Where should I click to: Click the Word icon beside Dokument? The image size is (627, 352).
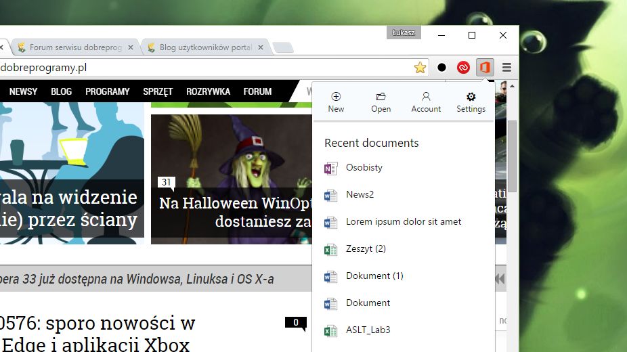point(330,304)
